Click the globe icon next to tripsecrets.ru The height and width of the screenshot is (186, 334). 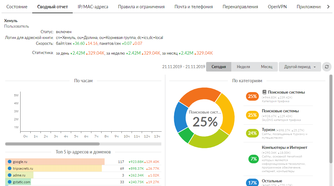pos(9,169)
